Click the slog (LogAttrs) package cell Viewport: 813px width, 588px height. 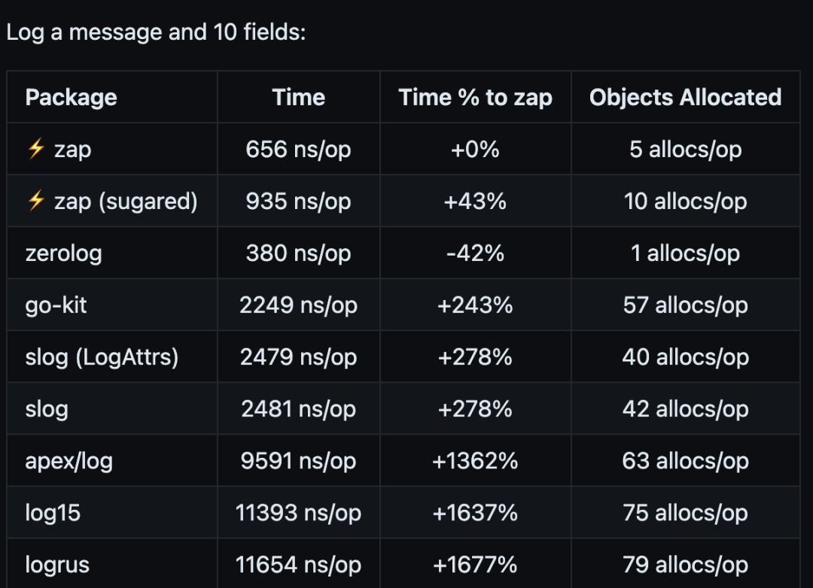pos(102,356)
